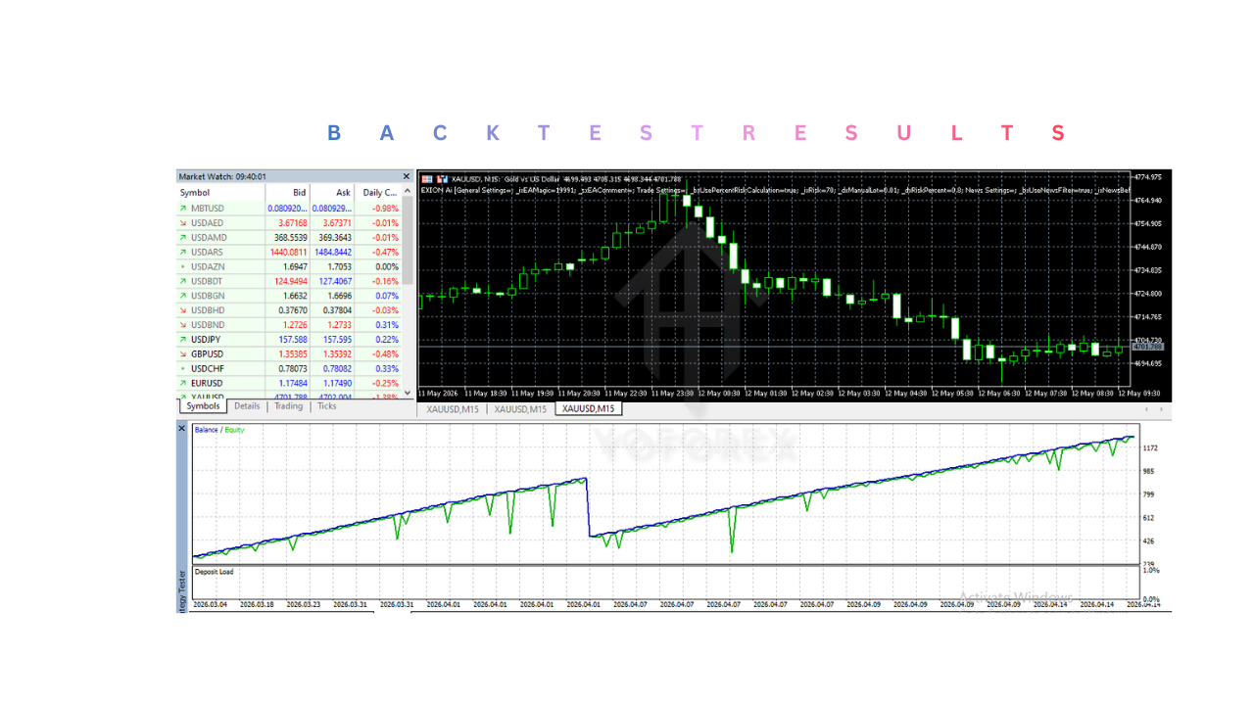Click the 2026.03.04 date label on tester graph

[x=211, y=605]
